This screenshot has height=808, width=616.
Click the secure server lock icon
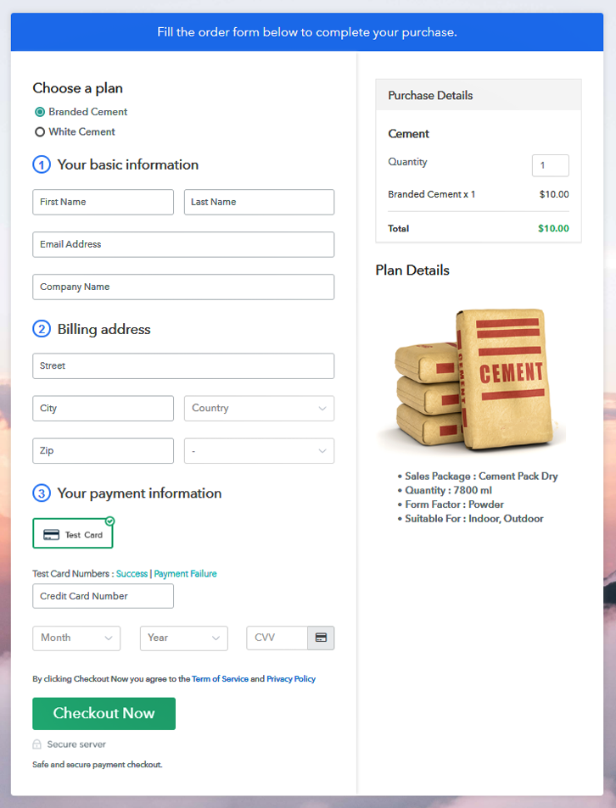point(37,744)
